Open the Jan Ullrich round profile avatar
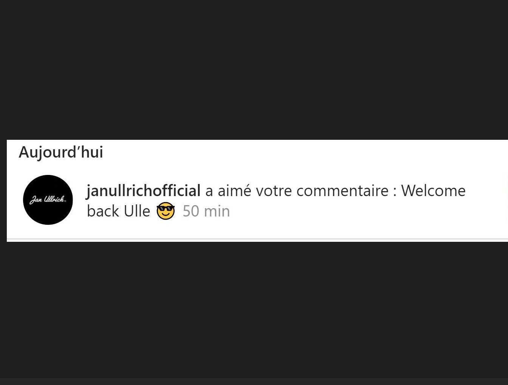Viewport: 508px width, 385px height. click(48, 200)
